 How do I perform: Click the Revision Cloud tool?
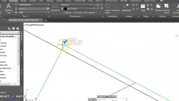166,9
